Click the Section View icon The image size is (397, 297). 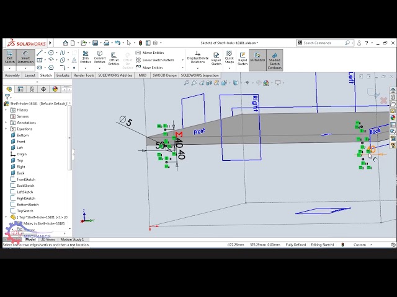(x=209, y=83)
